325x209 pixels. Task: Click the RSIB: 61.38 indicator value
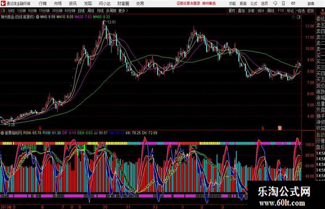pyautogui.click(x=52, y=133)
